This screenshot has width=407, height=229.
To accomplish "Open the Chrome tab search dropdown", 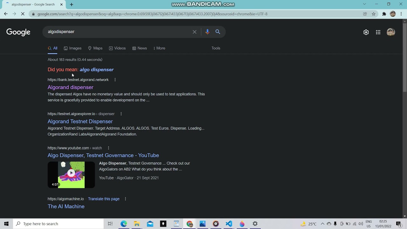I will (x=364, y=4).
